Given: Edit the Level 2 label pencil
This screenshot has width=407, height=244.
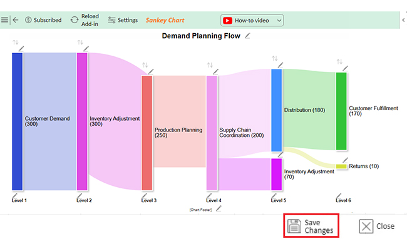Looking at the screenshot, I should tap(80, 196).
